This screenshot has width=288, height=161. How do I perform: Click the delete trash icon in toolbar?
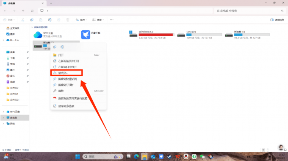(68, 20)
